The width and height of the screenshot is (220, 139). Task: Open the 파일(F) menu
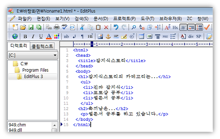pos(25,19)
